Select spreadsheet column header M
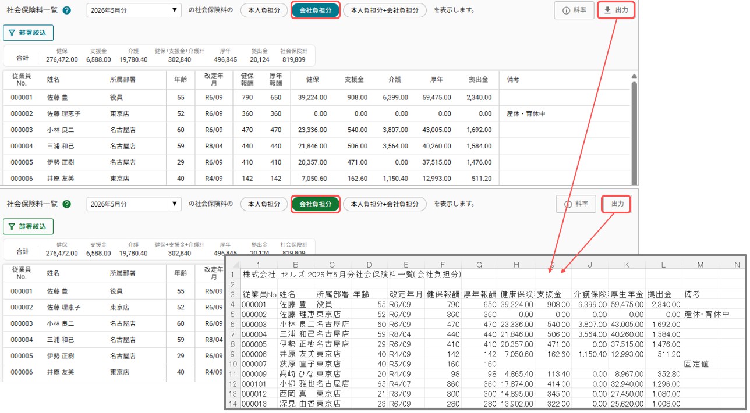This screenshot has height=413, width=750. point(700,265)
